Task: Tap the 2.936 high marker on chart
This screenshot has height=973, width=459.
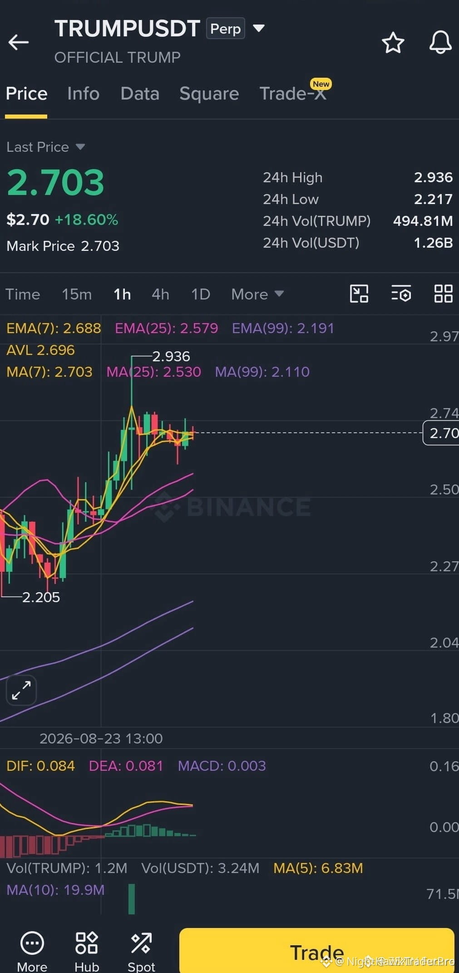Action: click(x=171, y=356)
